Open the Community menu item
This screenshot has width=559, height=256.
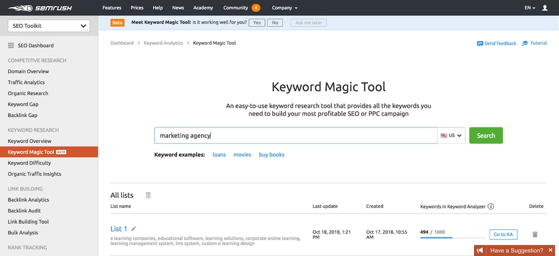click(235, 8)
